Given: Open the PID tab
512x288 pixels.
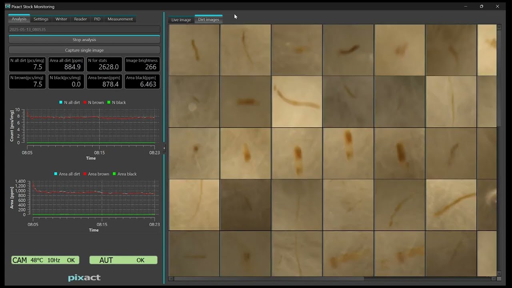Looking at the screenshot, I should (x=97, y=19).
